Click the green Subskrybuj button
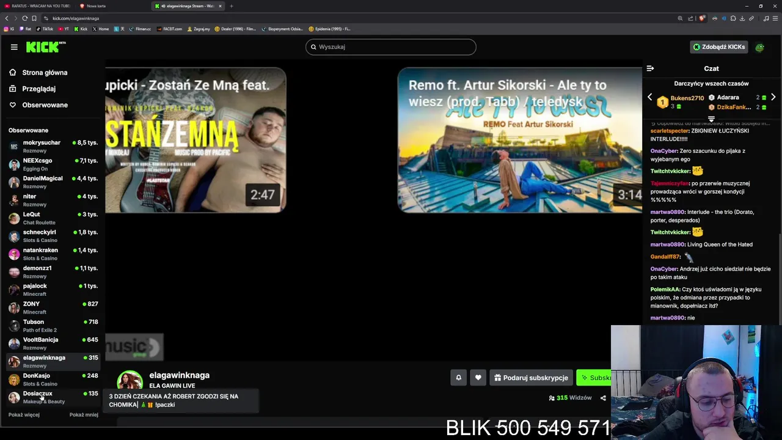 [x=594, y=378]
